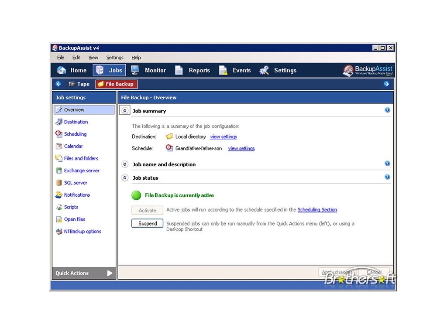Expand Job name and description section
The image size is (447, 335).
tap(125, 164)
